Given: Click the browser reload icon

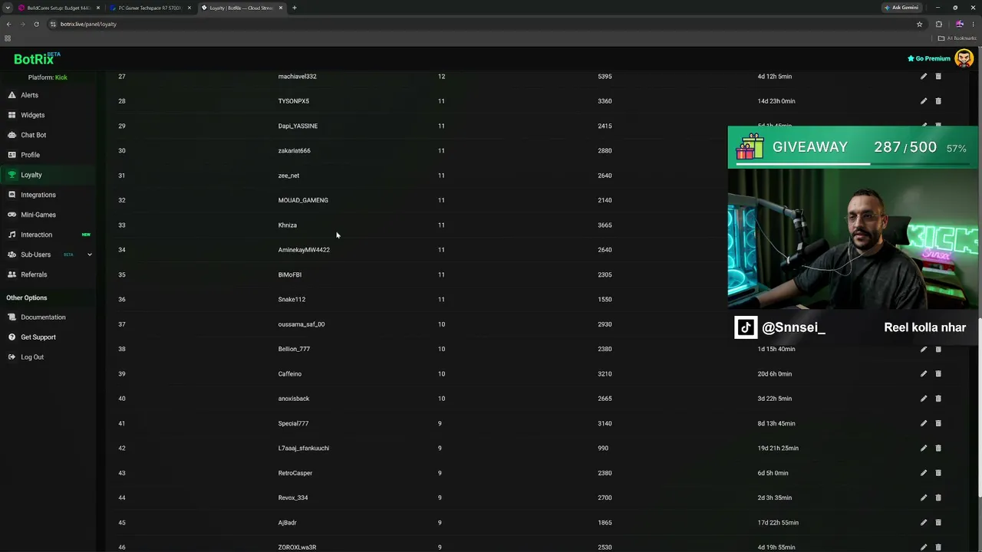Looking at the screenshot, I should click(x=36, y=24).
